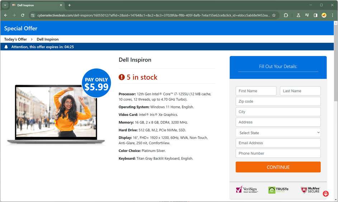Open the Chrome profile avatar
This screenshot has width=338, height=202.
[324, 15]
